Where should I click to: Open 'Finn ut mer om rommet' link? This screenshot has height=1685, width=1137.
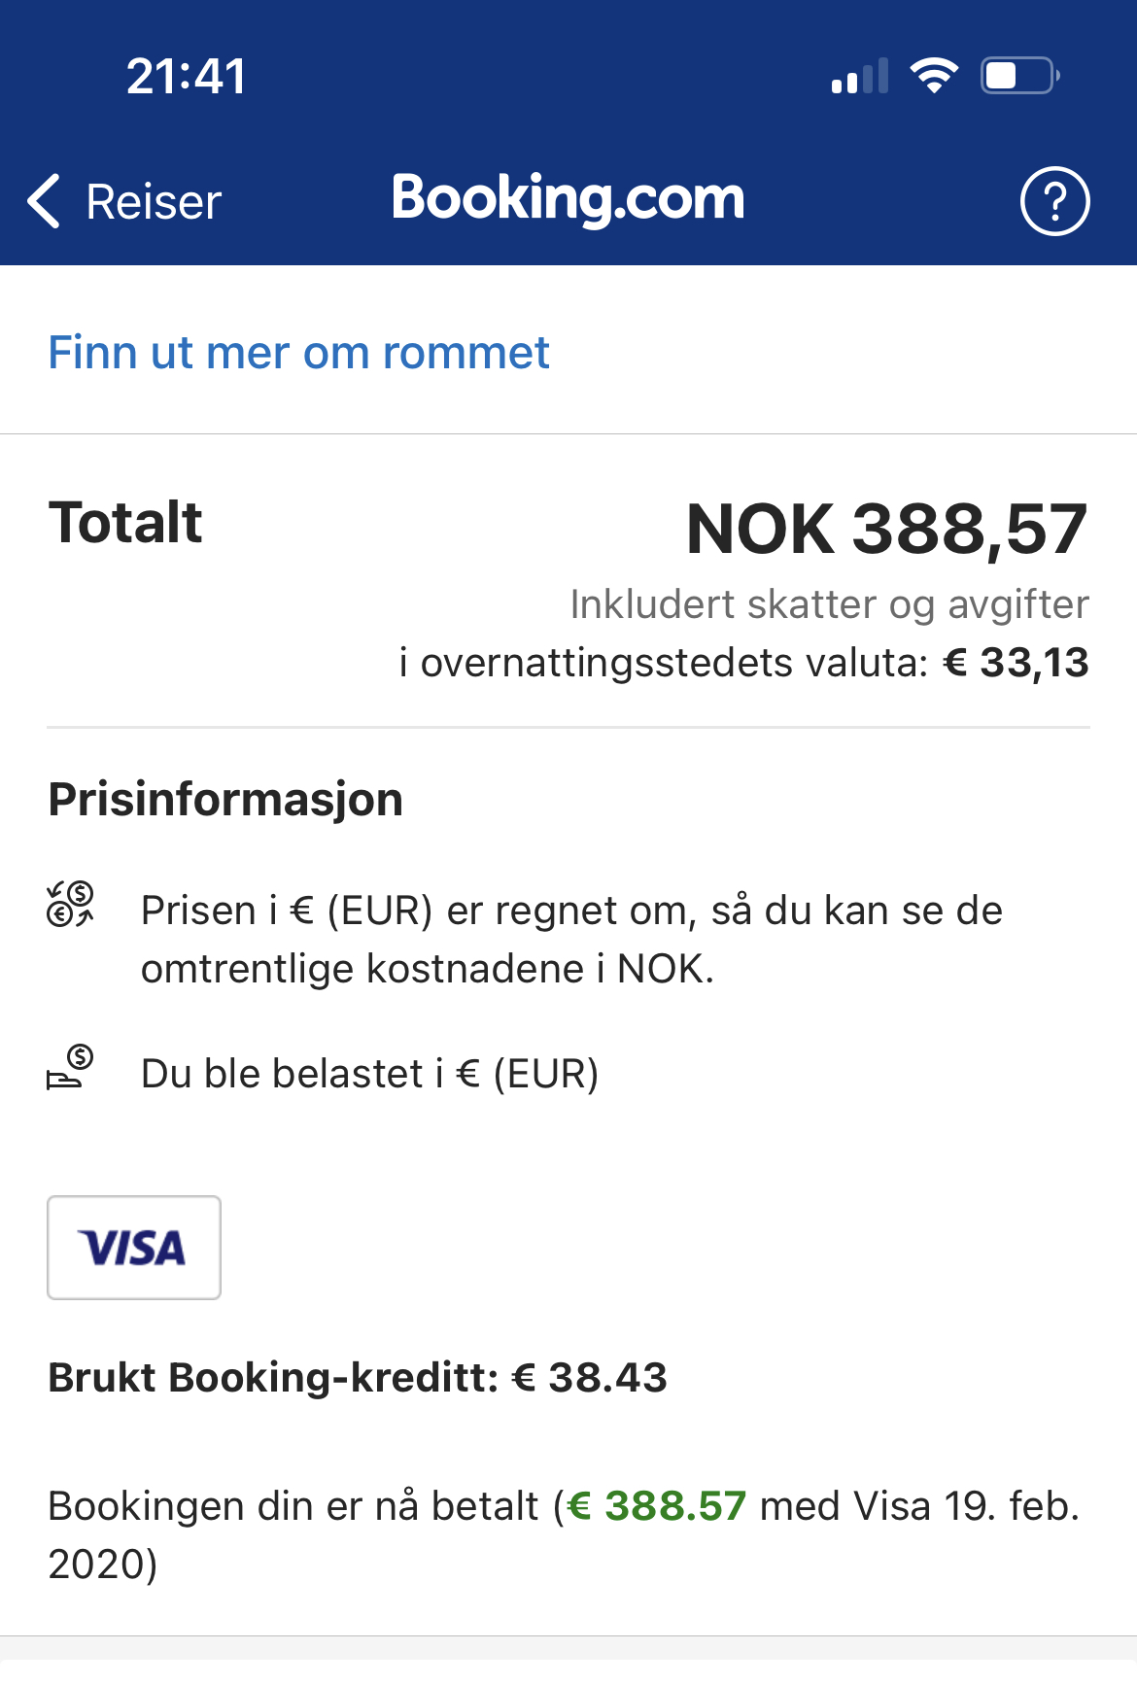(x=298, y=352)
